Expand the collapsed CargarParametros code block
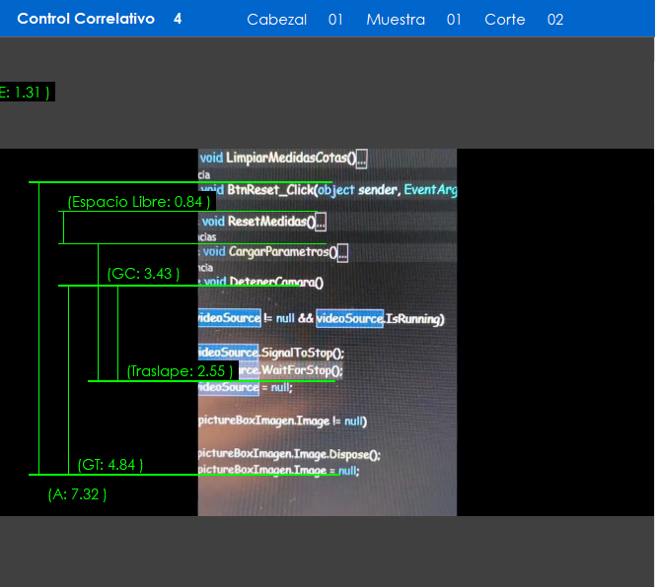The width and height of the screenshot is (655, 587). pos(341,253)
